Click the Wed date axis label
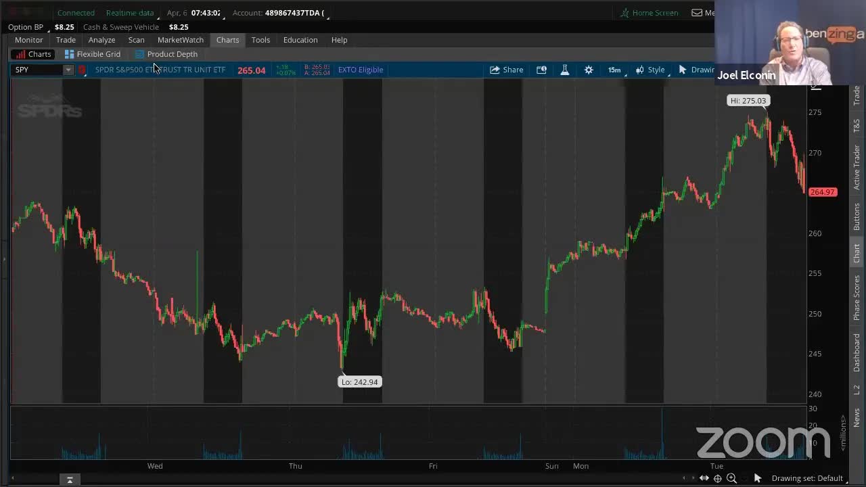Screen dimensions: 866x487 pos(155,466)
